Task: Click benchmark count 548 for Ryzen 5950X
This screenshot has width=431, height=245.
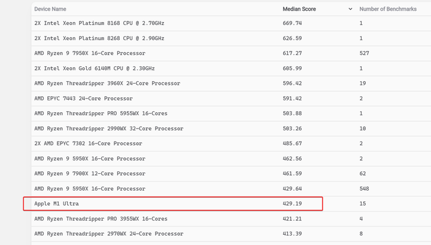Action: (x=364, y=189)
